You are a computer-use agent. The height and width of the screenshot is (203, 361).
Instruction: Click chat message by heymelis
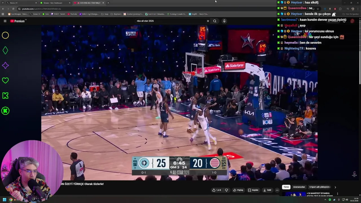299,43
